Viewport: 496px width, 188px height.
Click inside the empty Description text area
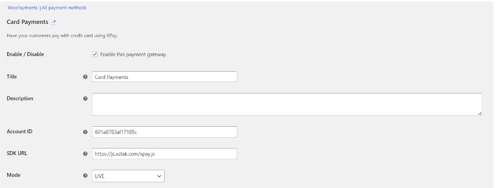click(x=287, y=104)
